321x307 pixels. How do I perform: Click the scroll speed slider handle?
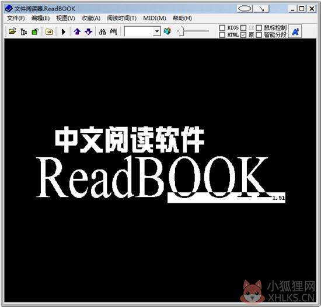pyautogui.click(x=182, y=31)
